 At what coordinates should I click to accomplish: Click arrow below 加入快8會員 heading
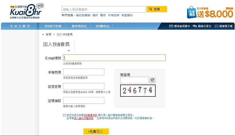(69, 51)
